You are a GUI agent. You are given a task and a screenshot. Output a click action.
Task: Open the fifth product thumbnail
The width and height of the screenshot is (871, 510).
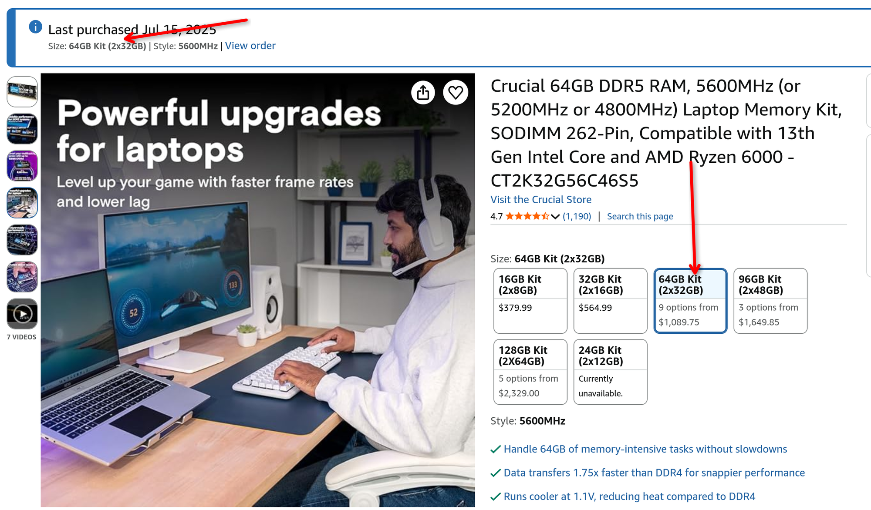pos(22,240)
